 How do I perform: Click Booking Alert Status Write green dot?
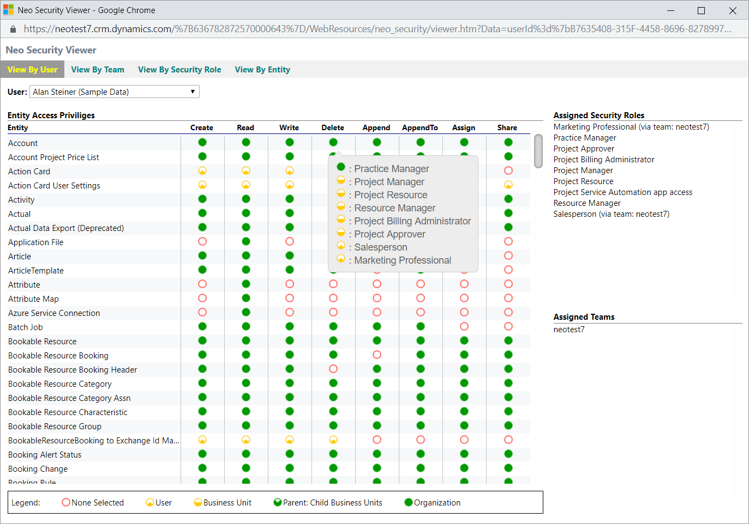(290, 454)
